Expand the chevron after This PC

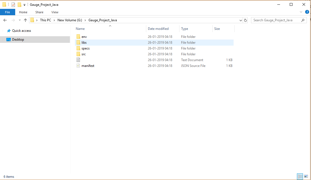pyautogui.click(x=54, y=20)
